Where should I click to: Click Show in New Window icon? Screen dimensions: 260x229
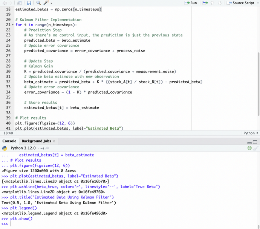pyautogui.click(x=19, y=3)
